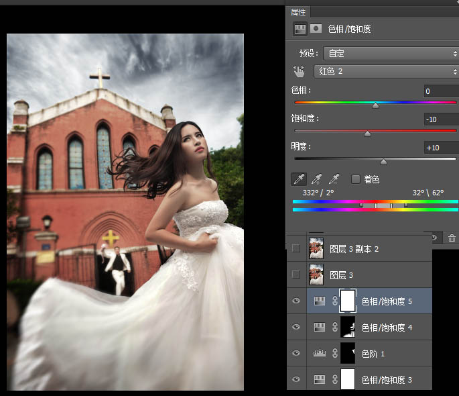
Task: Delete adjustment using the trash icon
Action: (x=452, y=238)
